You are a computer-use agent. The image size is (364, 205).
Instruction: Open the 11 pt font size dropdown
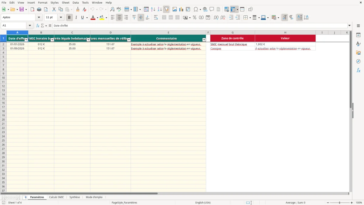coord(61,18)
